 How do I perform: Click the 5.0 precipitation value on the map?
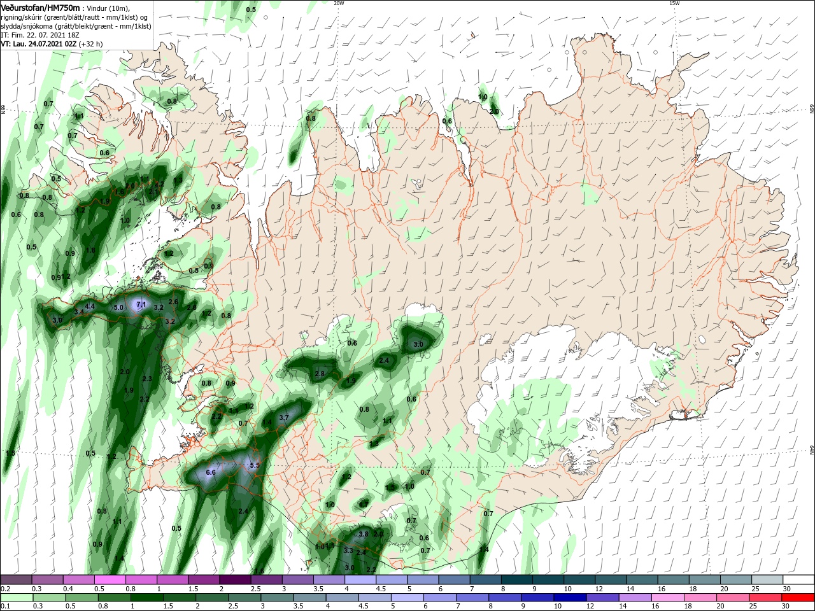(x=118, y=307)
